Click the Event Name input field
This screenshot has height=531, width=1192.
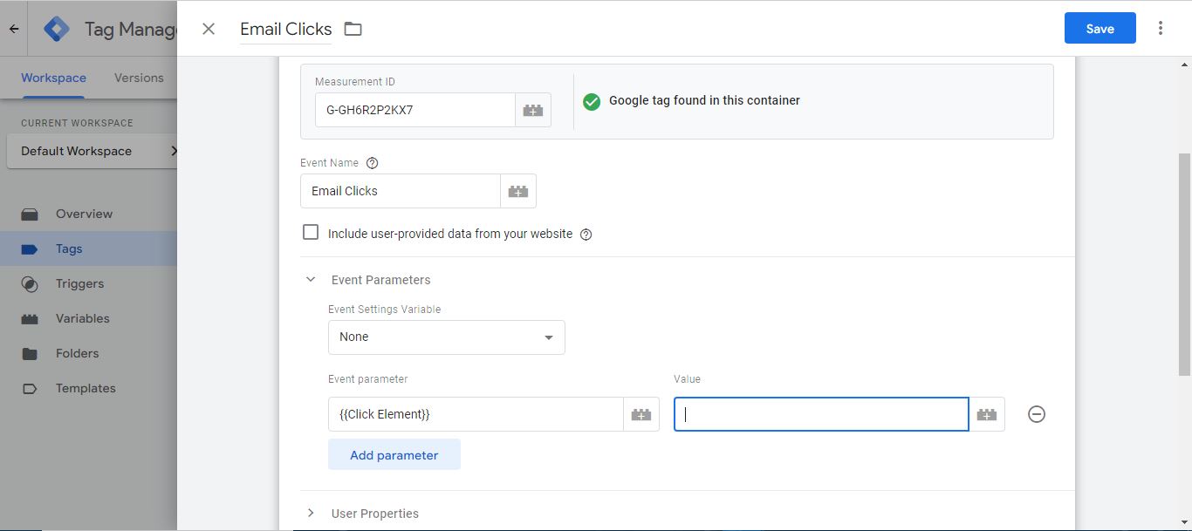tap(400, 191)
